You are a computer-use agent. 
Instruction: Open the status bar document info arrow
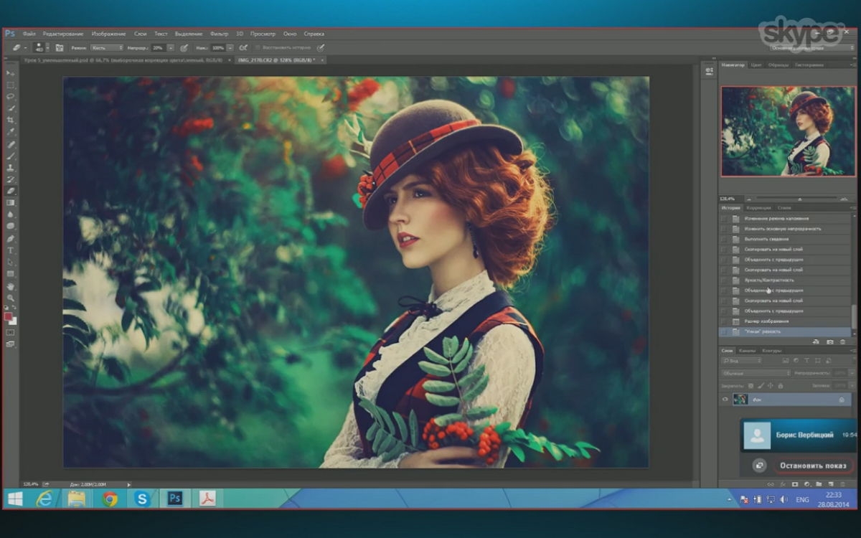pyautogui.click(x=131, y=484)
